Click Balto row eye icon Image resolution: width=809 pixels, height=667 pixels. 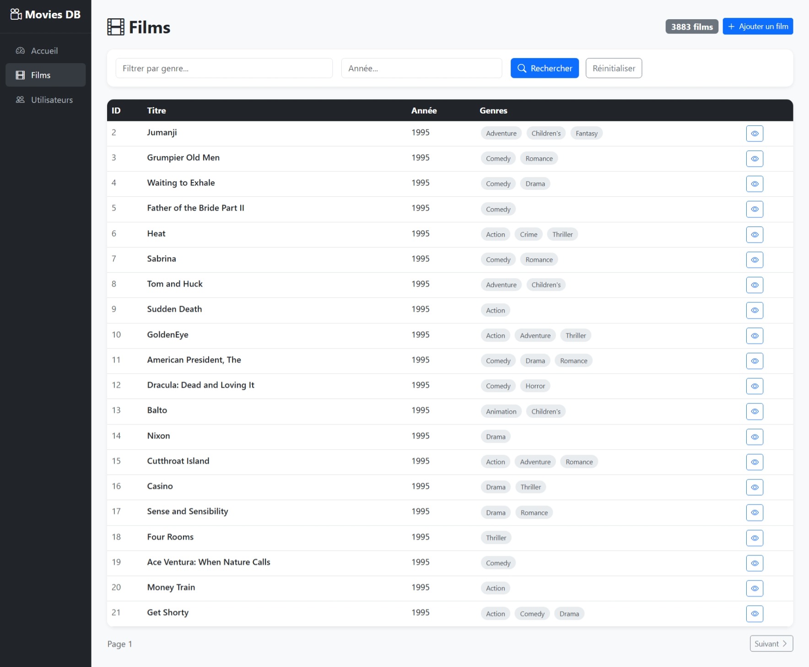(x=755, y=411)
